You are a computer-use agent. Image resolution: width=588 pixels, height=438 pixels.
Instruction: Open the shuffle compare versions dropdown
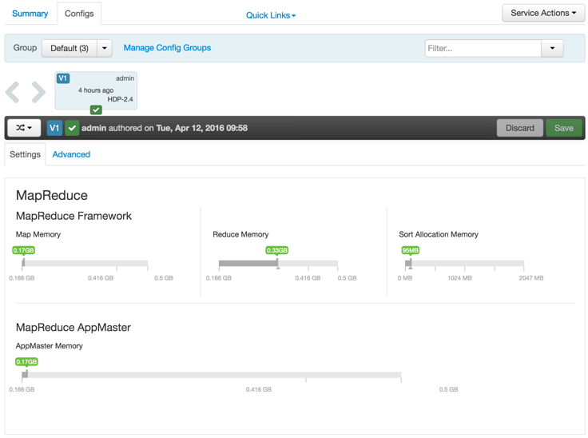click(x=24, y=128)
